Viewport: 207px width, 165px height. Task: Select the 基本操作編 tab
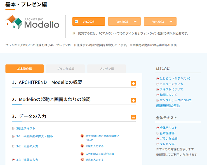pos(25,69)
